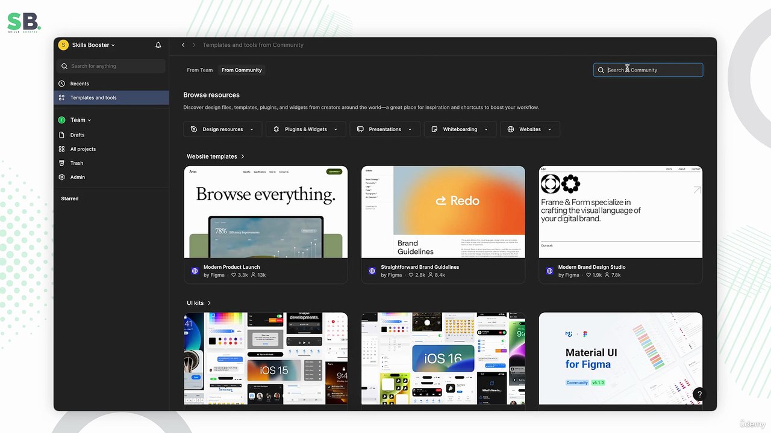Viewport: 771px width, 433px height.
Task: Click the Skills Booster avatar icon
Action: [63, 45]
